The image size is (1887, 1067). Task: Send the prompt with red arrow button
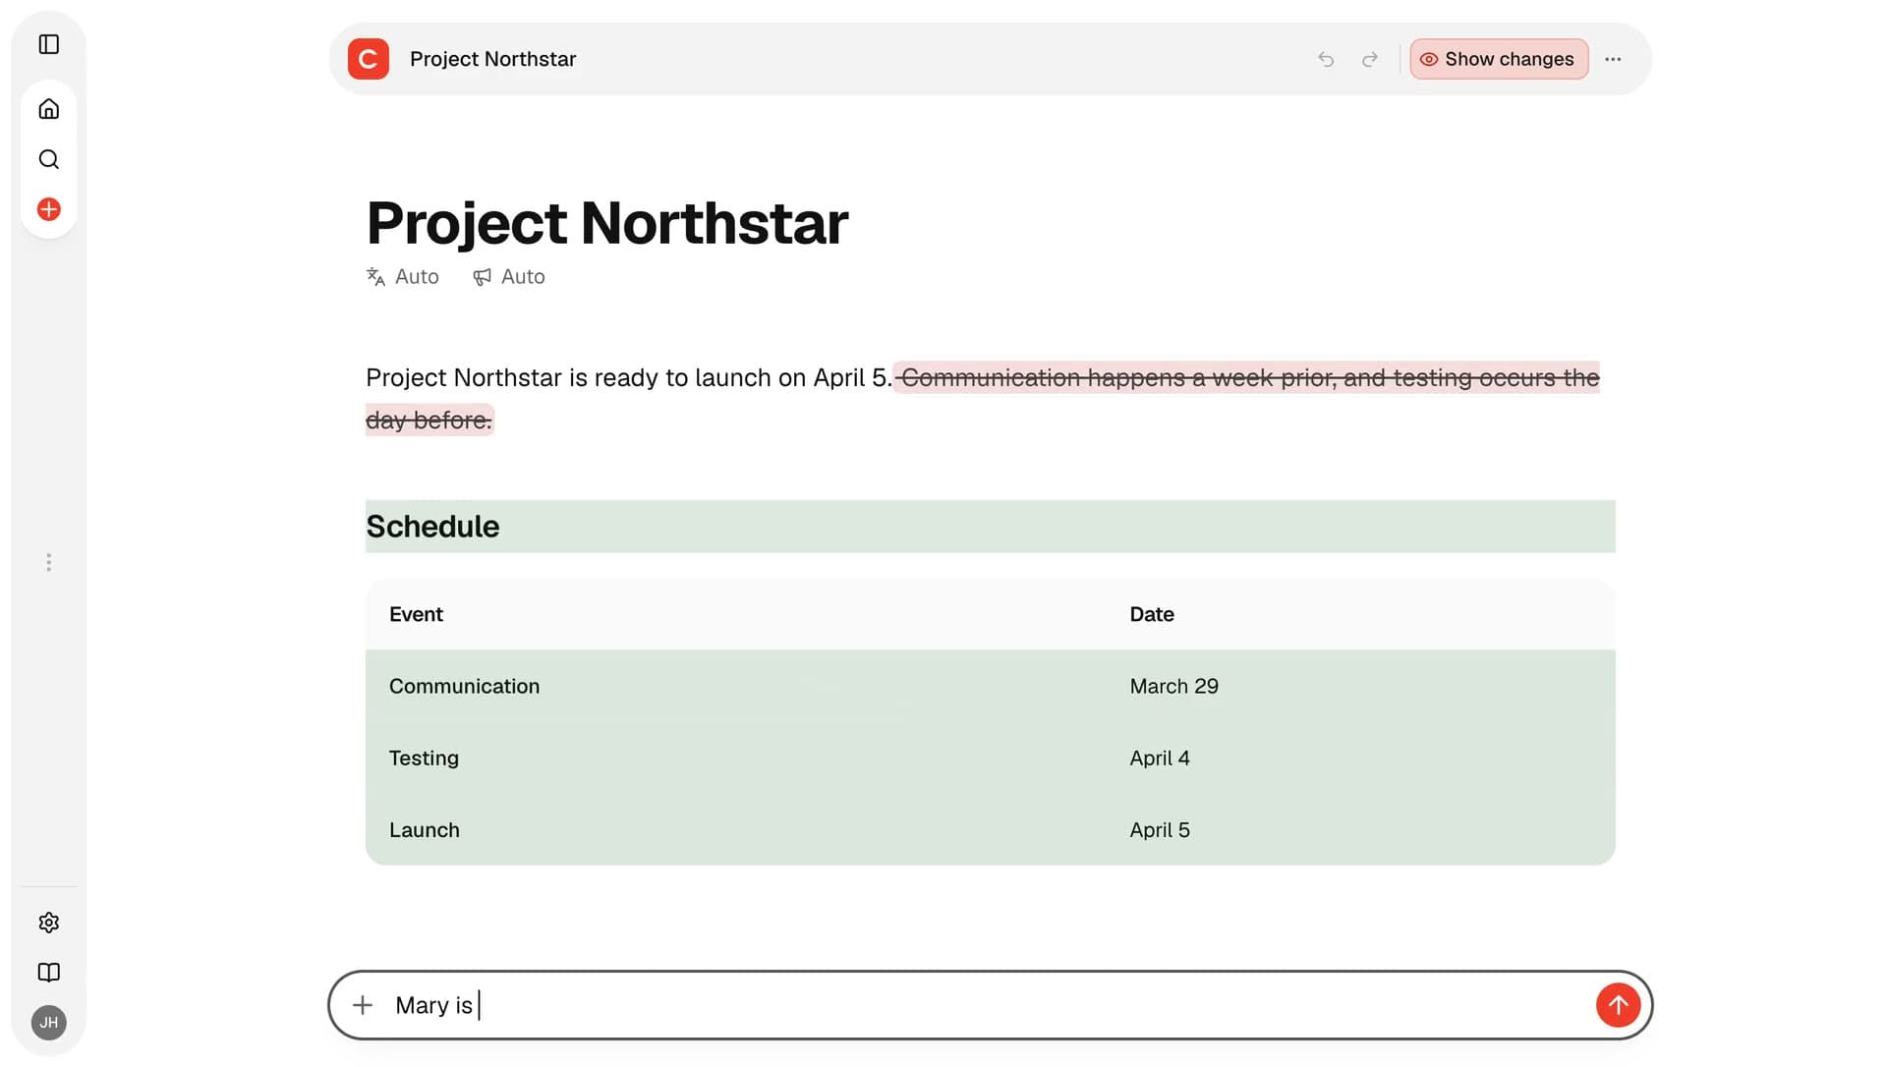[x=1618, y=1005]
